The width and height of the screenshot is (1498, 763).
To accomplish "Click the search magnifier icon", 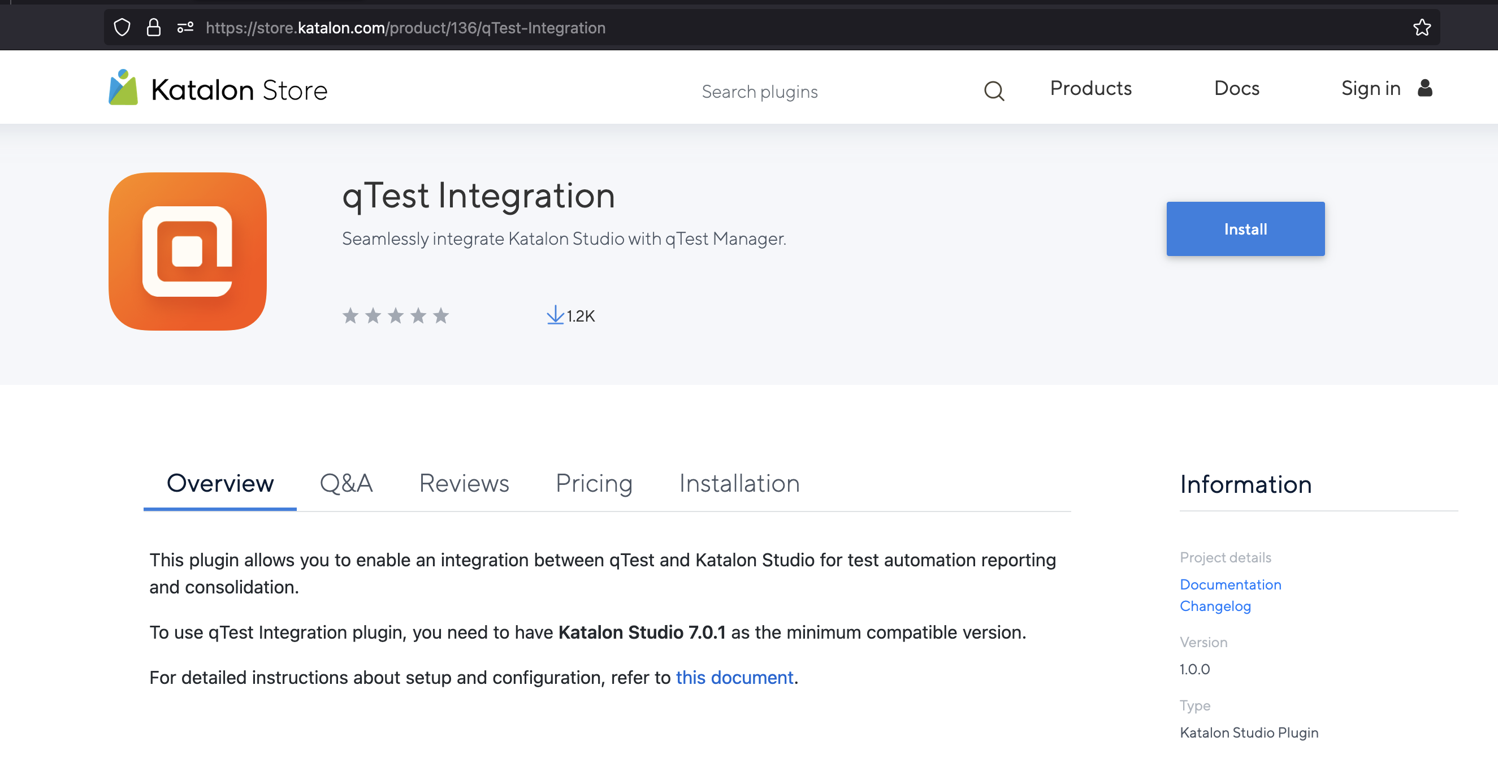I will pos(994,92).
